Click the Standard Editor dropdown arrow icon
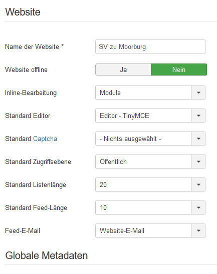The height and width of the screenshot is (274, 217). pyautogui.click(x=198, y=115)
